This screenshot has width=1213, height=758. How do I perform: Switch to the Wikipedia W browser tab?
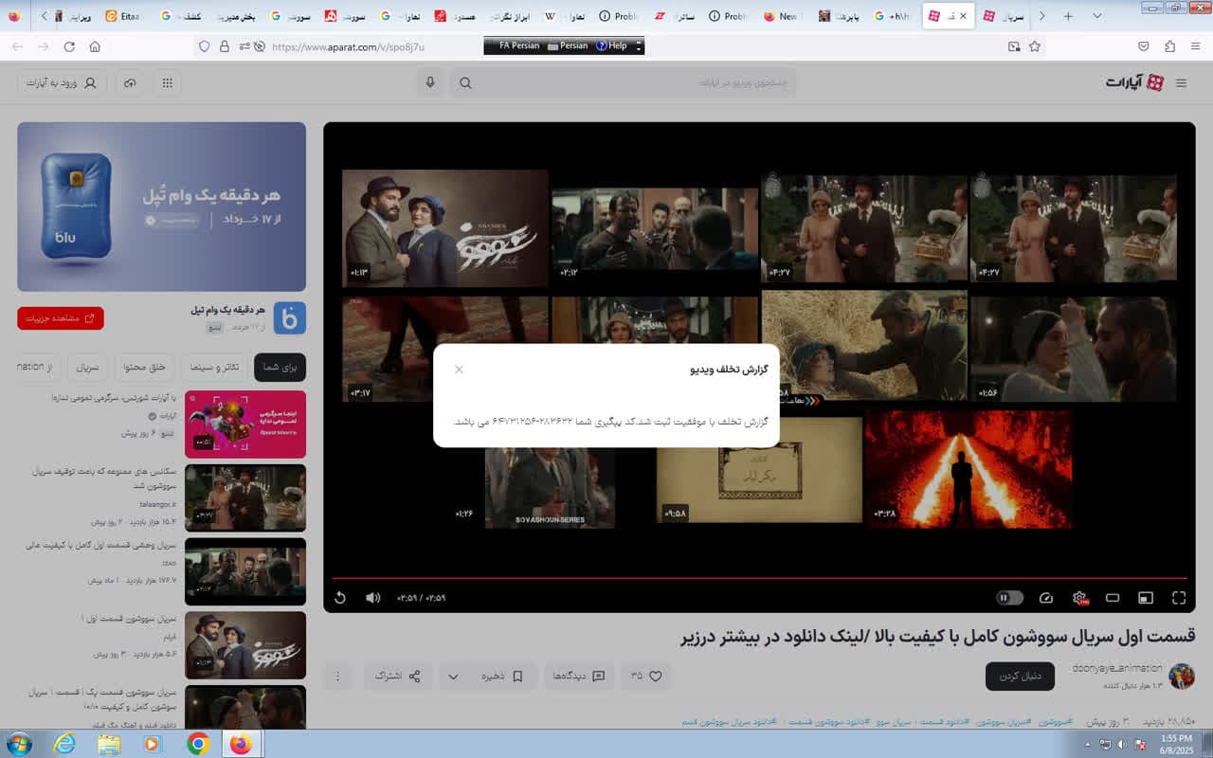pos(565,16)
